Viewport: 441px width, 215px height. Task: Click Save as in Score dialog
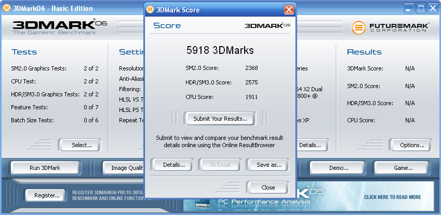(x=269, y=165)
